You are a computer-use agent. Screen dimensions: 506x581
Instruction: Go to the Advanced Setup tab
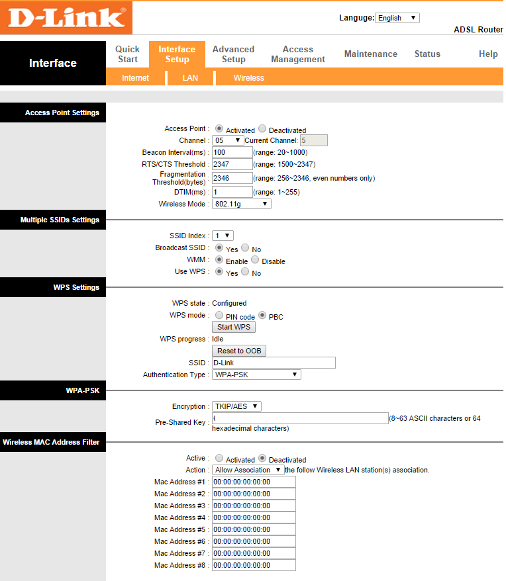point(233,54)
